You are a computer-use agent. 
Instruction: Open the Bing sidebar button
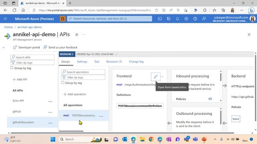coord(251,10)
